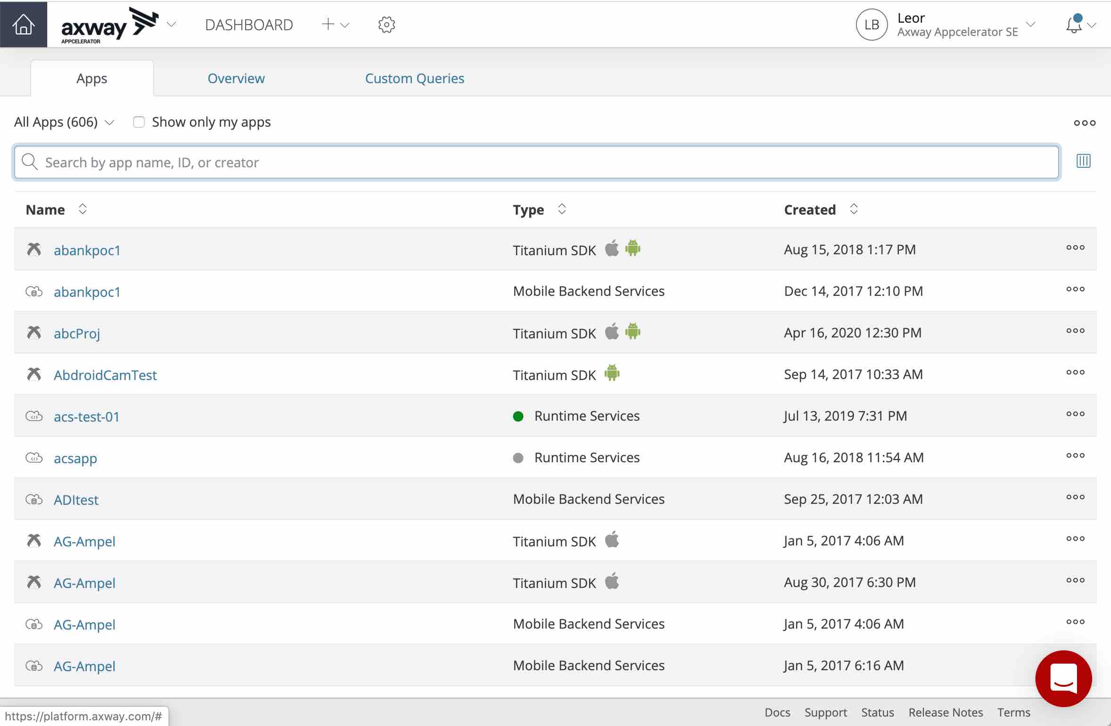Click the Android icon in AbdroidCamTest row

point(612,373)
